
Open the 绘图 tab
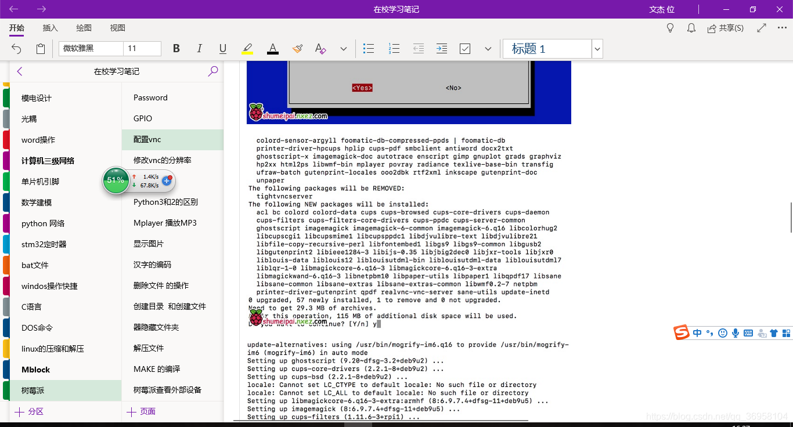tap(84, 28)
